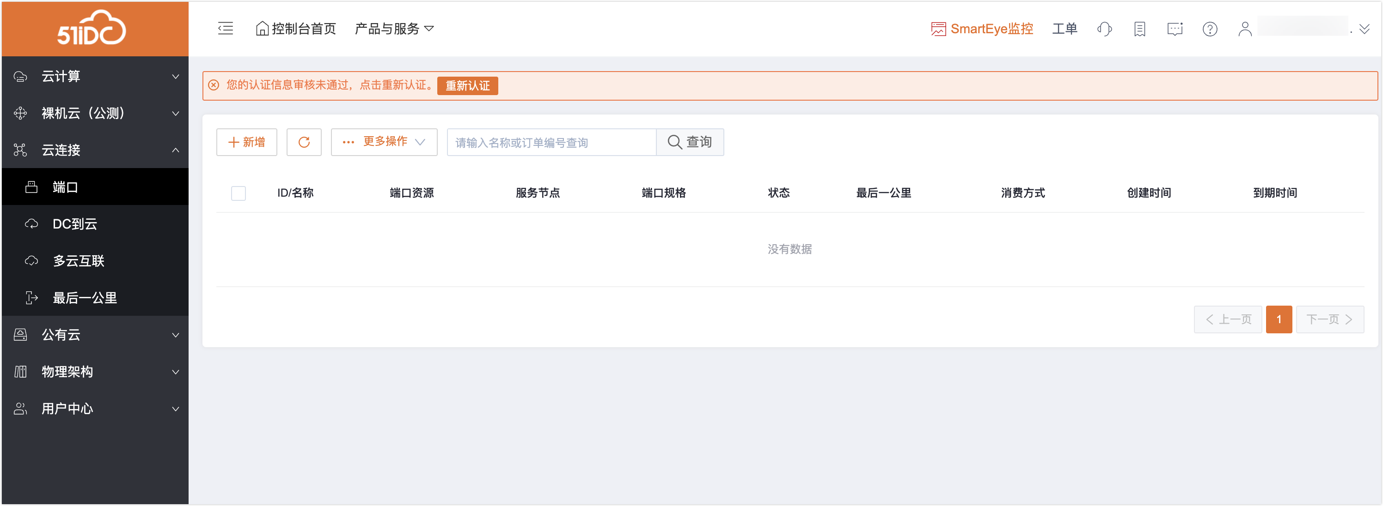Click the user profile avatar icon

coord(1244,29)
